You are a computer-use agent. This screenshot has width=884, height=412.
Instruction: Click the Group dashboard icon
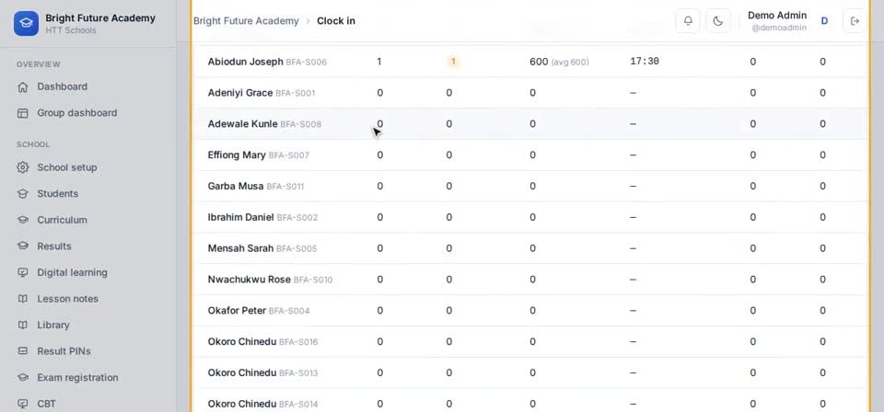(x=22, y=113)
